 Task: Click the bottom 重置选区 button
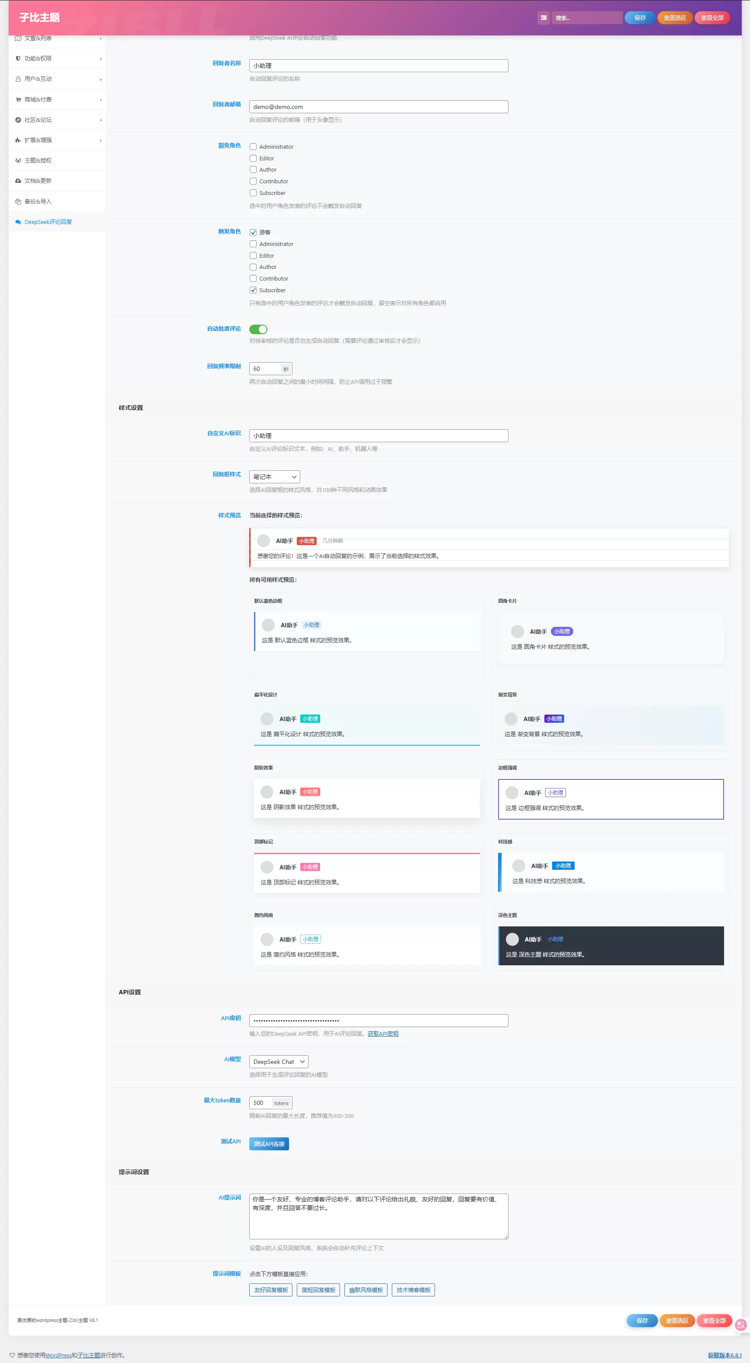click(677, 1321)
